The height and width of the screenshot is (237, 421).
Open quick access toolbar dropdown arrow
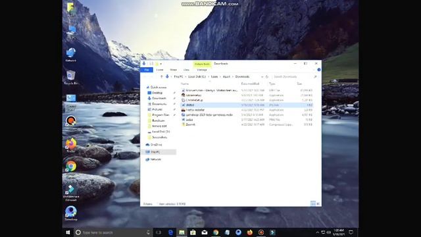(161, 64)
